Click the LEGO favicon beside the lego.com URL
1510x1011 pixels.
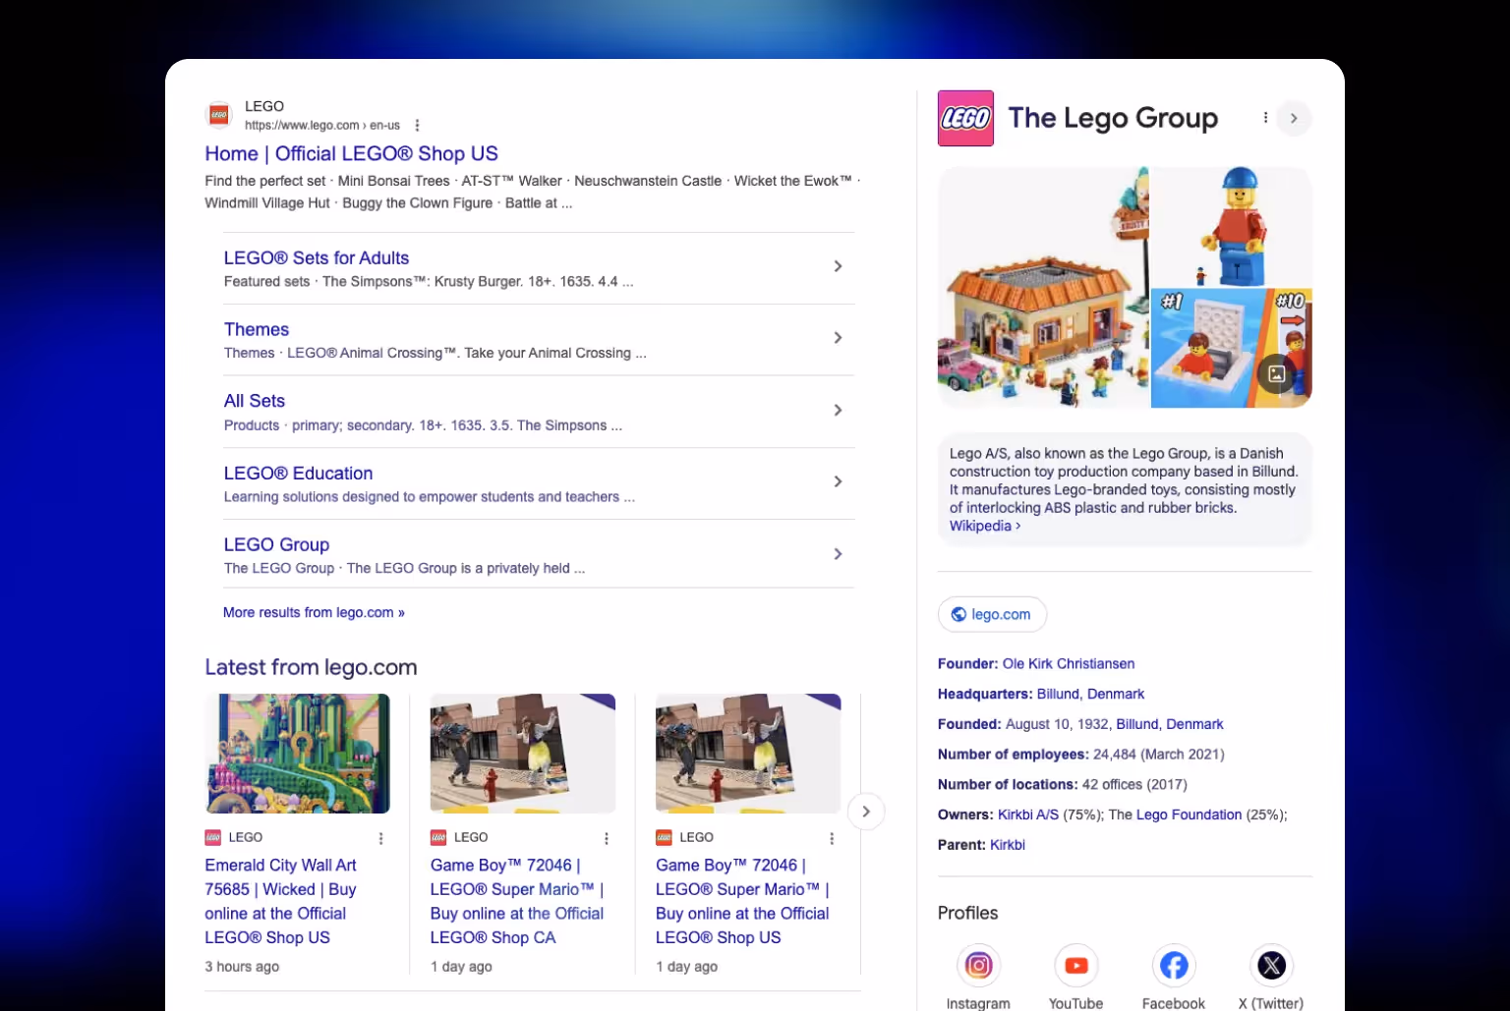tap(219, 115)
